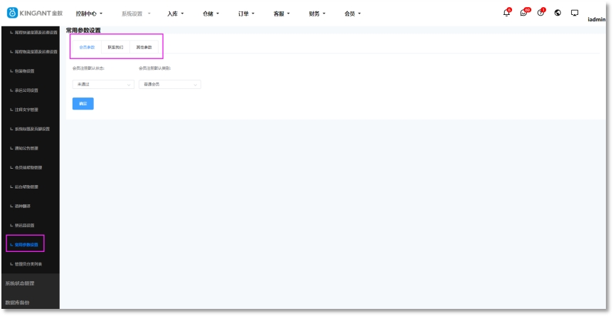613x316 pixels.
Task: Click the KINGANT logo
Action: 33,14
